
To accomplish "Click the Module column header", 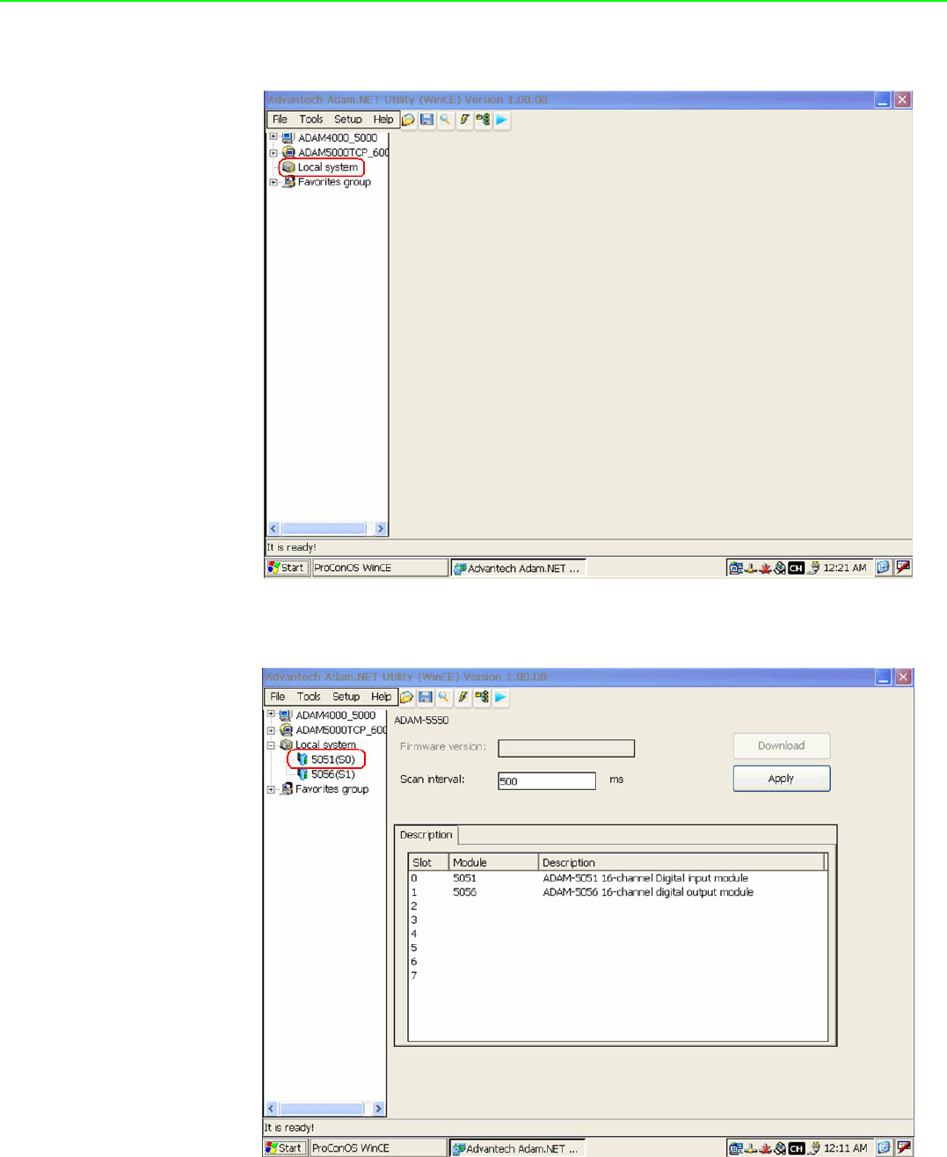I will click(x=493, y=862).
